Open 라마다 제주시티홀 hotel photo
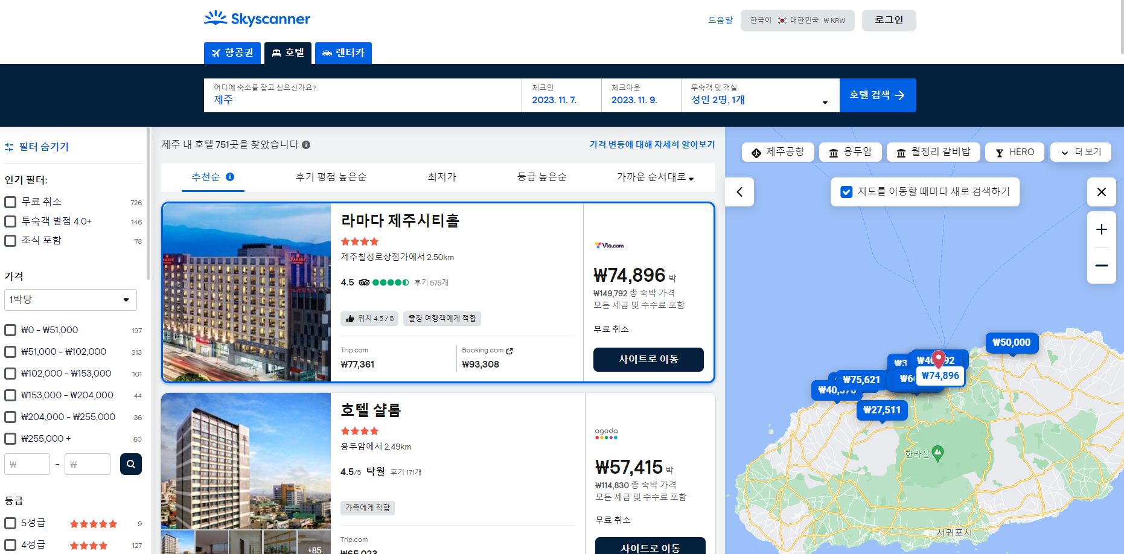This screenshot has width=1124, height=554. click(247, 293)
